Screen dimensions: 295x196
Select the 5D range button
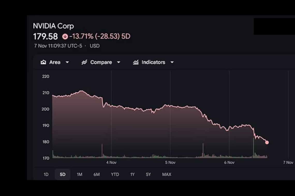pos(62,174)
